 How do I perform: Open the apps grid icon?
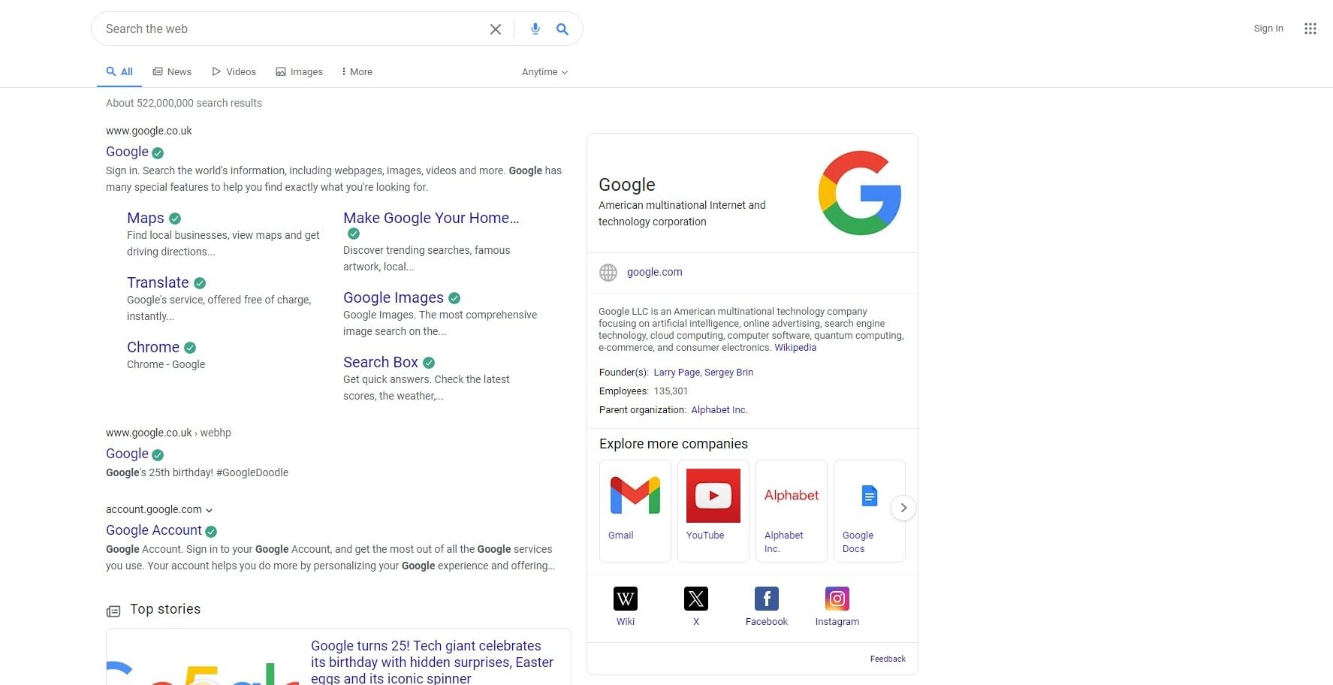pos(1310,28)
